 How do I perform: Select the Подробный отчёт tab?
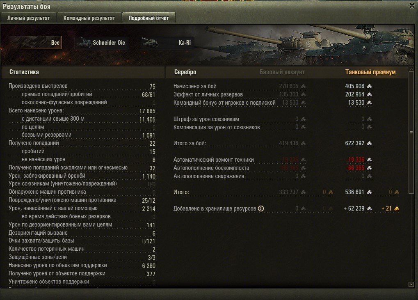[x=148, y=18]
